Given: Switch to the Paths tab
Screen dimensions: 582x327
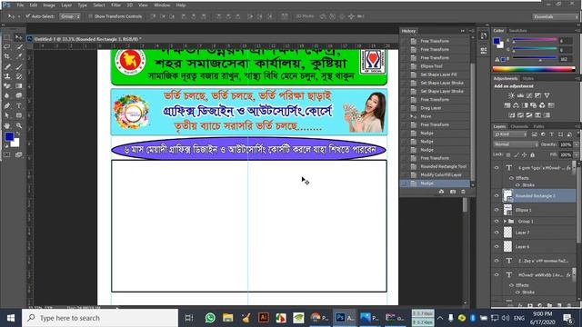Looking at the screenshot, I should tap(538, 126).
